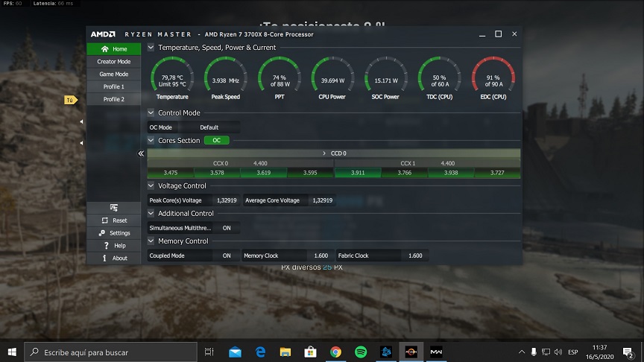The height and width of the screenshot is (362, 644).
Task: Select core bar showing 3.619
Action: coord(264,173)
